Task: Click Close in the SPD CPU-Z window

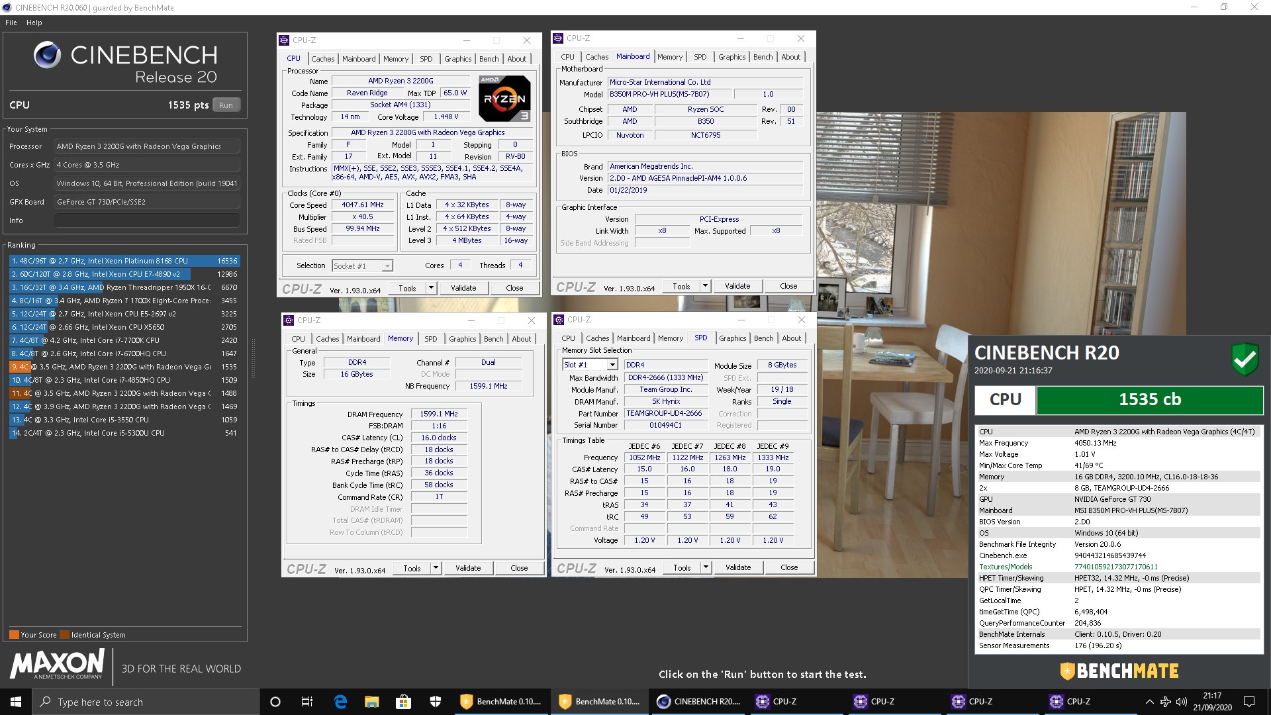Action: point(789,567)
